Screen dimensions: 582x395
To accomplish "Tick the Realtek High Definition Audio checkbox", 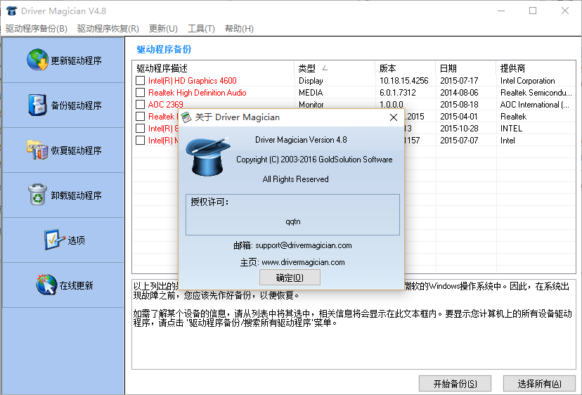I will pos(141,93).
